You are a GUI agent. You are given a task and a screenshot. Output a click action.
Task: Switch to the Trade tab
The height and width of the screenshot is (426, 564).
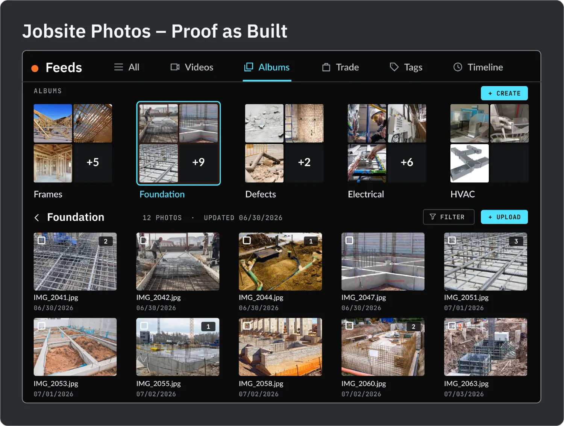point(341,67)
